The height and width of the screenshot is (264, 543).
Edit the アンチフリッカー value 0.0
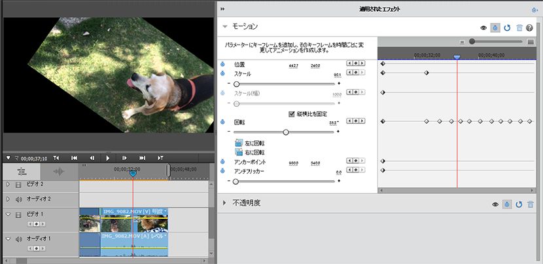pos(339,172)
